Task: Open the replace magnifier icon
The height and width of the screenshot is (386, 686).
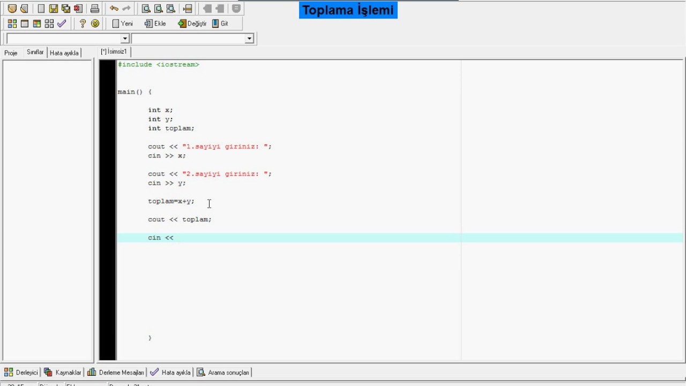Action: point(158,9)
